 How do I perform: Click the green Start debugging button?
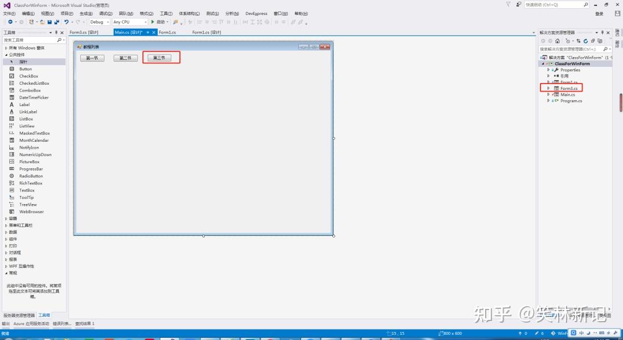tap(157, 22)
